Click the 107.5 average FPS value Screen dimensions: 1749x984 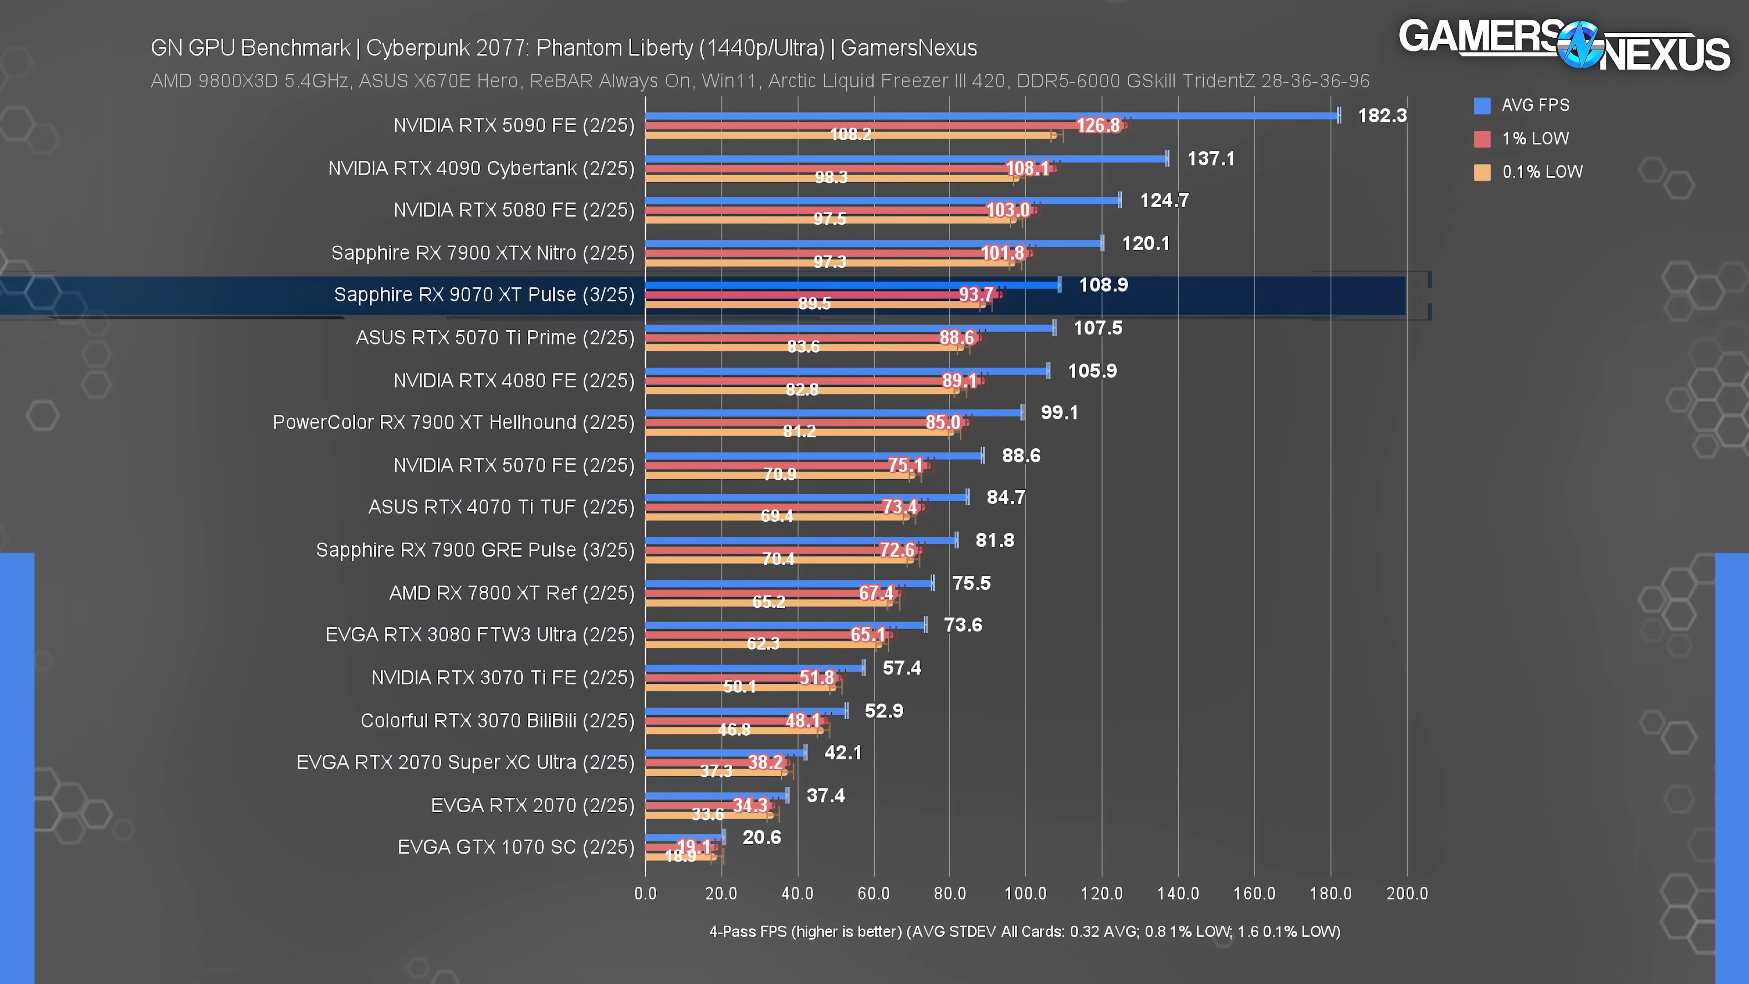click(x=1098, y=328)
